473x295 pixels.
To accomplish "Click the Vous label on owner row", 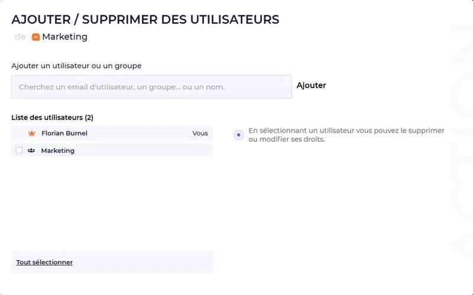I will (x=200, y=134).
